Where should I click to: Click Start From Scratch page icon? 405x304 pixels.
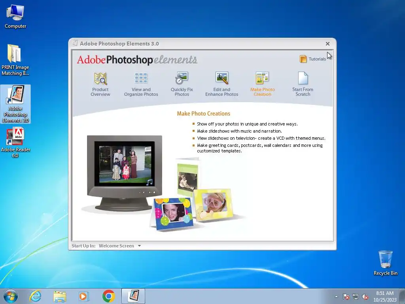point(303,78)
